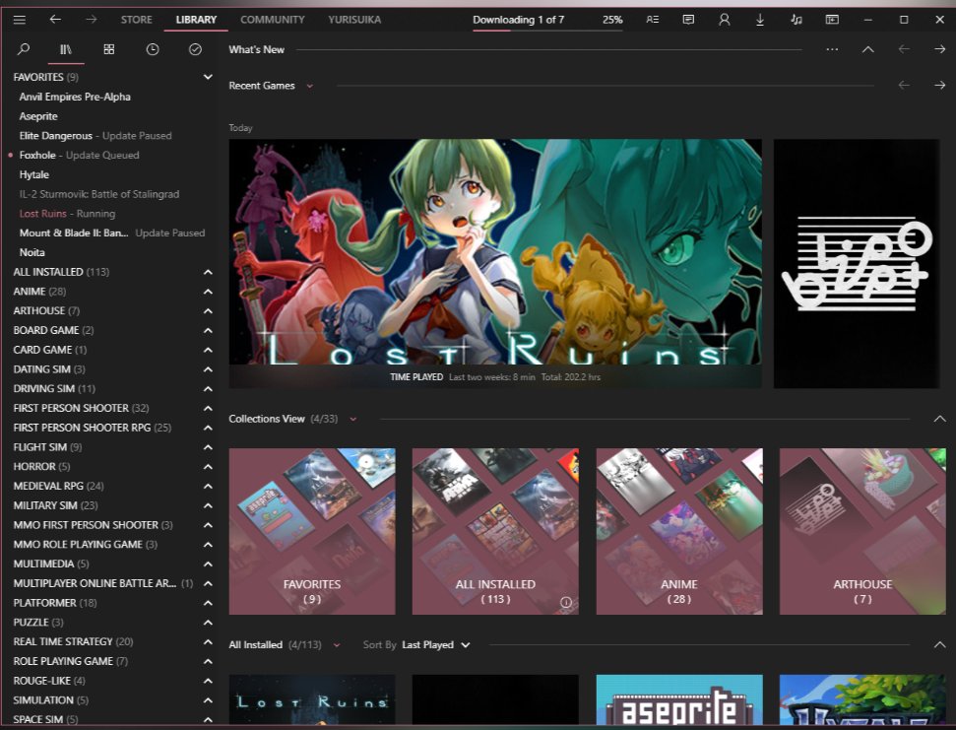Select Anvil Empires Pre-Alpha in favorites
Image resolution: width=956 pixels, height=730 pixels.
[75, 97]
